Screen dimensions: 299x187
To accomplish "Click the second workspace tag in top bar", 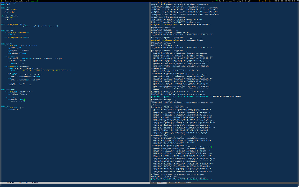I will pyautogui.click(x=4, y=1).
